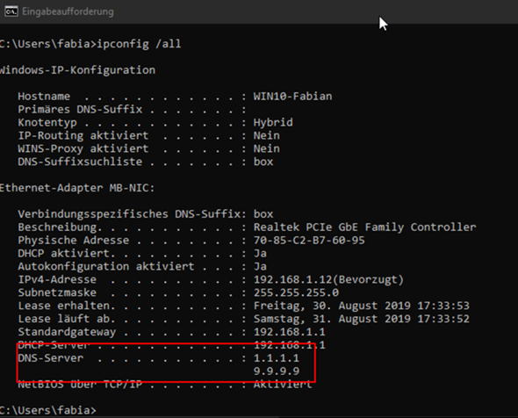Click the Ethernet-Adapter MB-NIC heading
Viewport: 518px width, 418px height.
coord(77,188)
